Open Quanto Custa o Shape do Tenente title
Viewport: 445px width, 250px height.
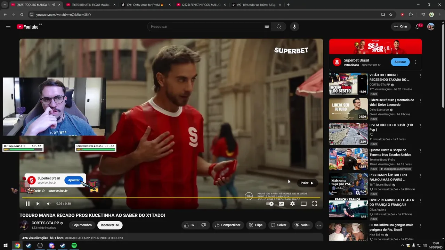tap(390, 152)
